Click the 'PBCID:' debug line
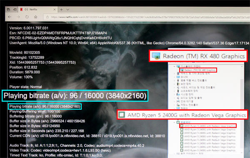 pos(60,38)
